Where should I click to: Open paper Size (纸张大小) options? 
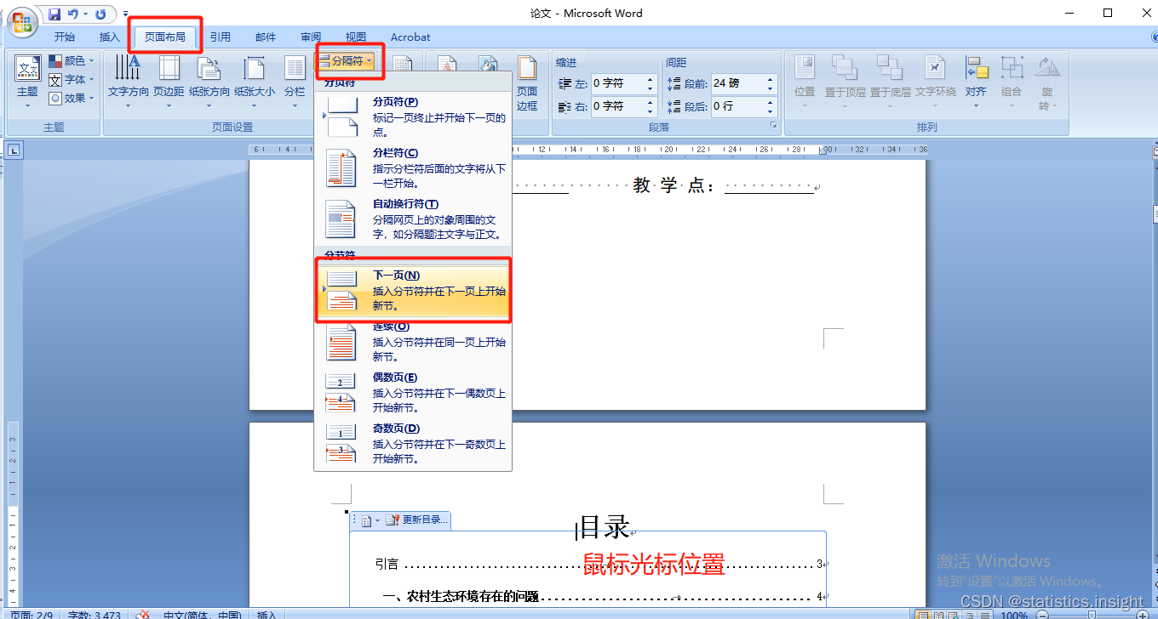(255, 82)
